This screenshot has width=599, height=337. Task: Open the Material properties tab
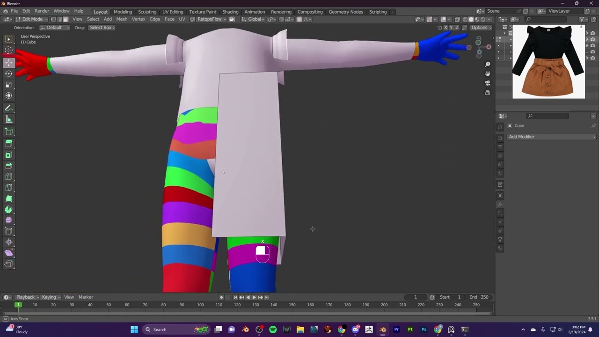click(x=500, y=248)
